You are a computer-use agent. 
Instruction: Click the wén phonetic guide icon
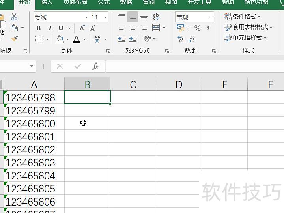coord(97,39)
